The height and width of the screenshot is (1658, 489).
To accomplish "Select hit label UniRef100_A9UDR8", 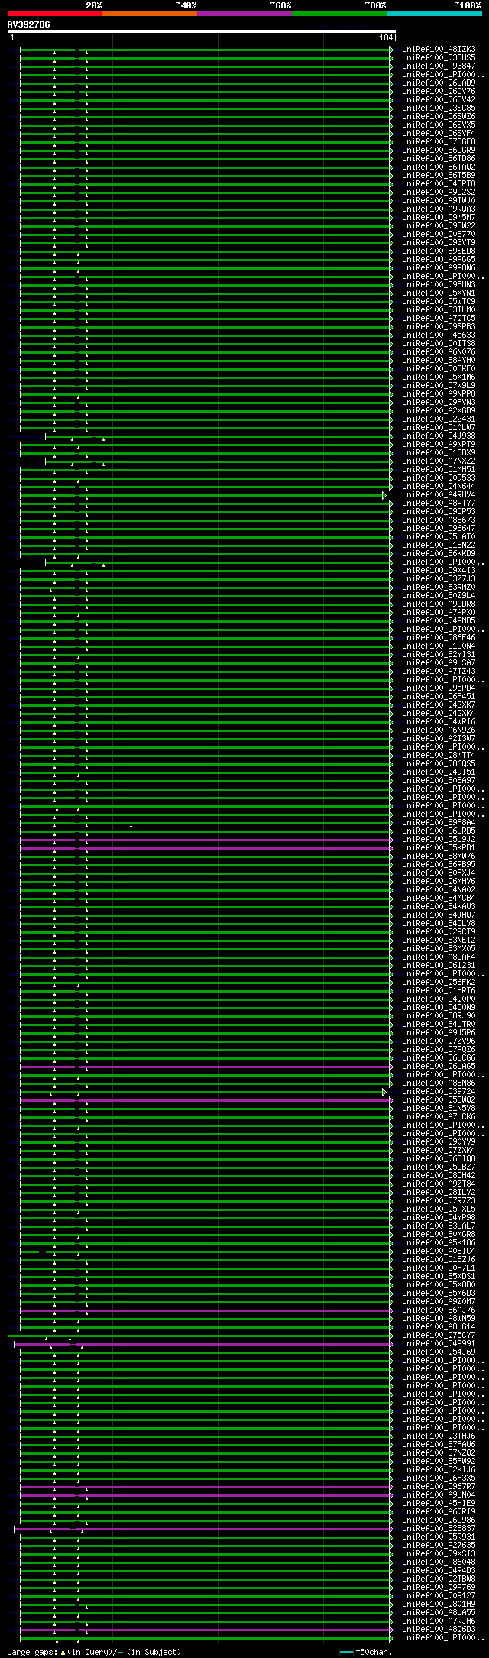I will point(439,604).
